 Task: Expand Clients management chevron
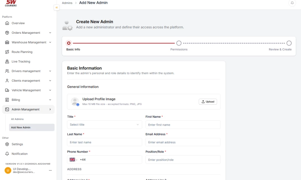point(50,81)
